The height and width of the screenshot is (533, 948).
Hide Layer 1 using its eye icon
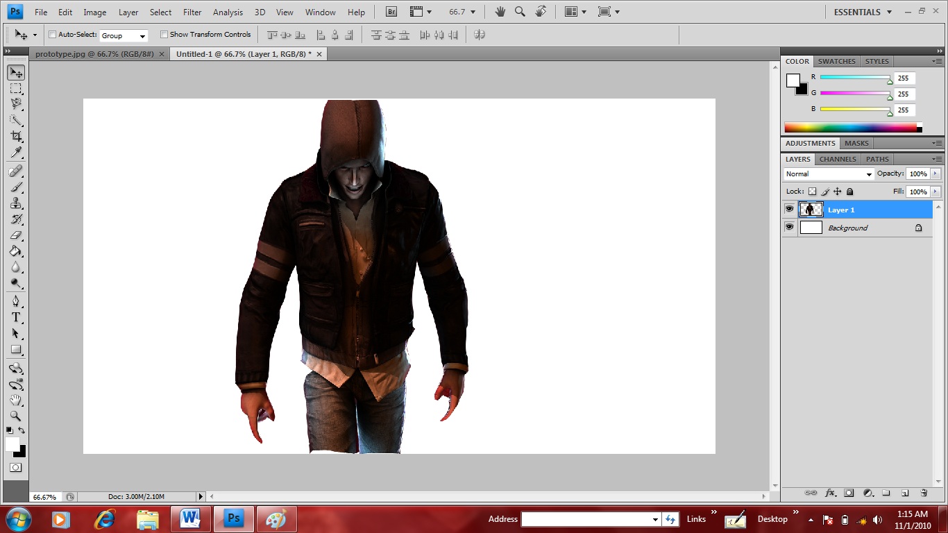789,209
